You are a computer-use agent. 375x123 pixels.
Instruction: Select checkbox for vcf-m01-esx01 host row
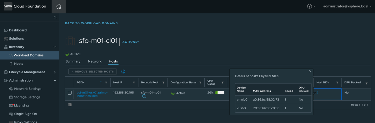click(x=70, y=93)
